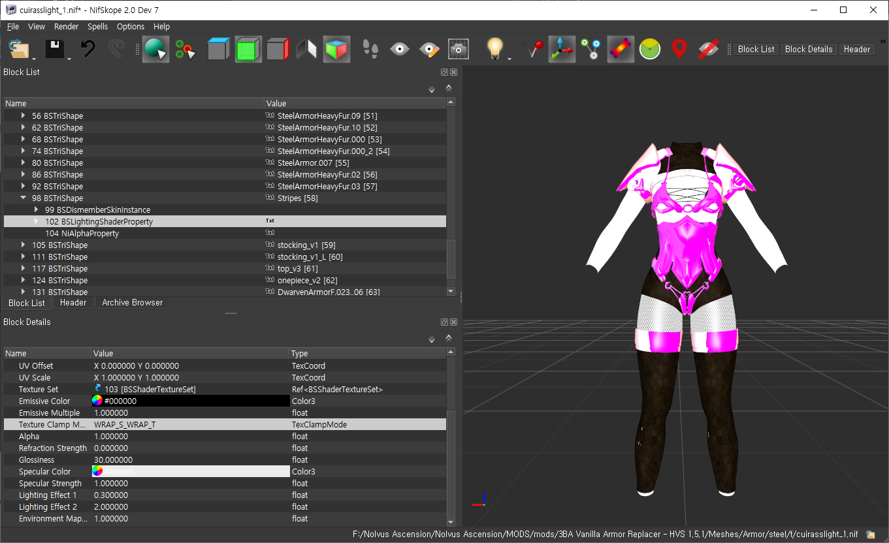This screenshot has width=889, height=543.
Task: Click the red map pin marker icon
Action: 679,49
